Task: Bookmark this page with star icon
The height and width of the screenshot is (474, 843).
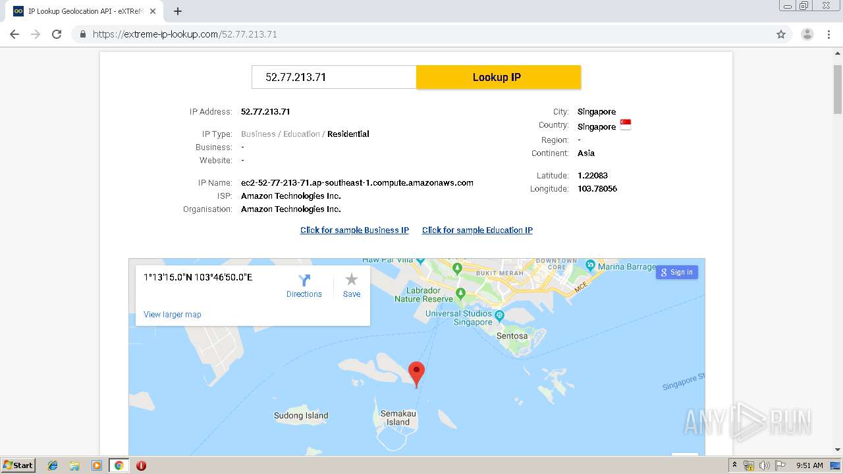Action: (781, 34)
